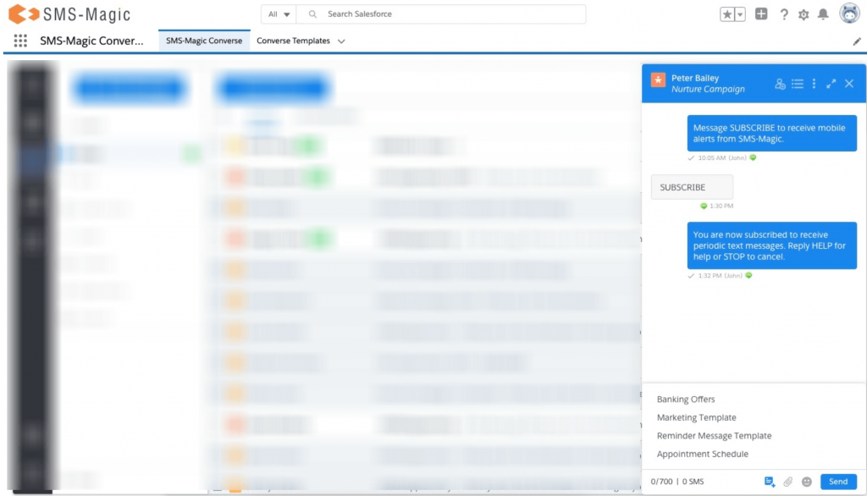The width and height of the screenshot is (867, 496).
Task: Insert an emoji with the smiley icon
Action: pos(809,481)
